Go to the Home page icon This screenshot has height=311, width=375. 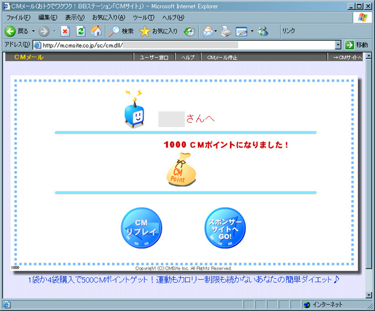96,31
